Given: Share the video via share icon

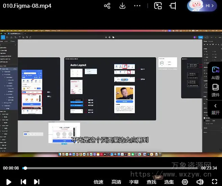Looking at the screenshot, I should [107, 6].
